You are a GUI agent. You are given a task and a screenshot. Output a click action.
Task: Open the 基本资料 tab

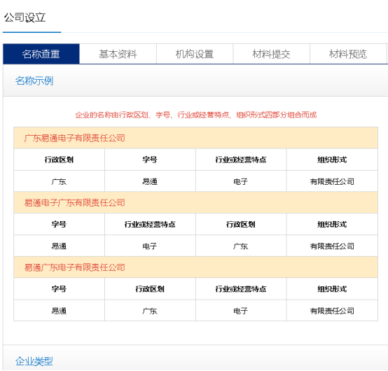(x=118, y=54)
